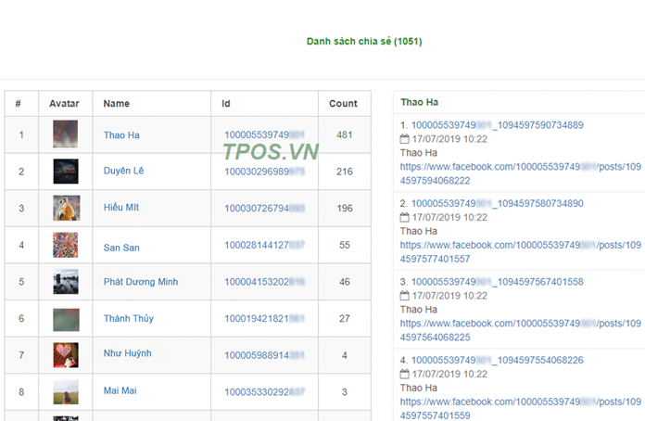Click the Count column header
The height and width of the screenshot is (421, 645).
click(x=343, y=103)
